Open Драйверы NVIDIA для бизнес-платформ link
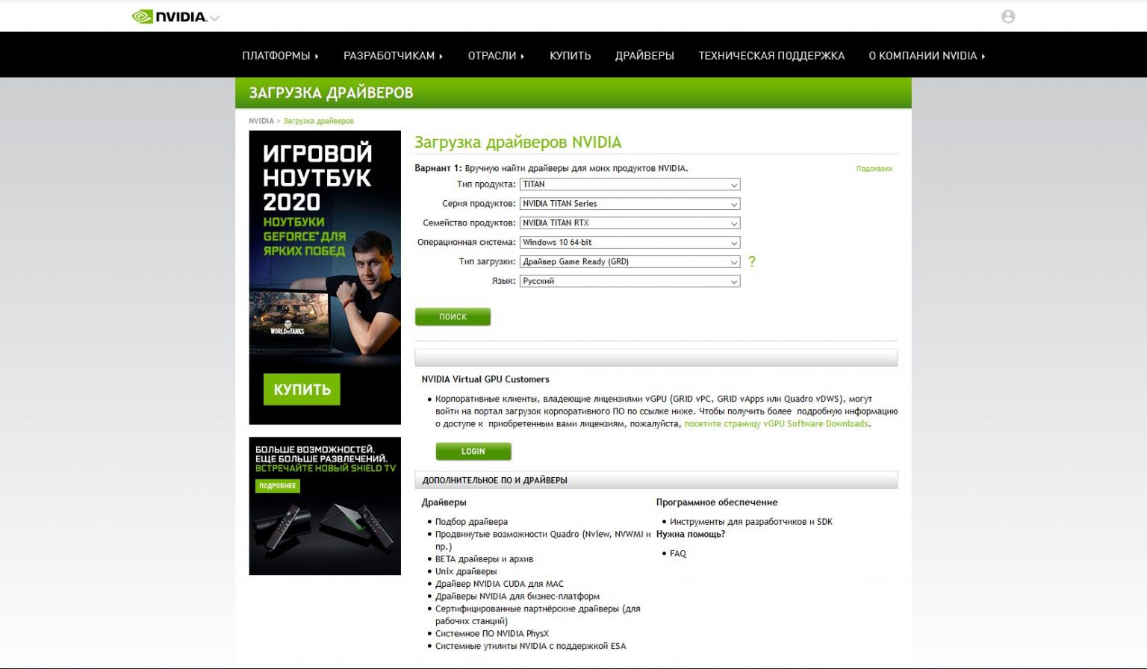 [517, 597]
